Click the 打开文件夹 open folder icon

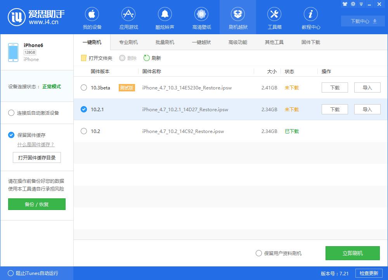(x=83, y=58)
